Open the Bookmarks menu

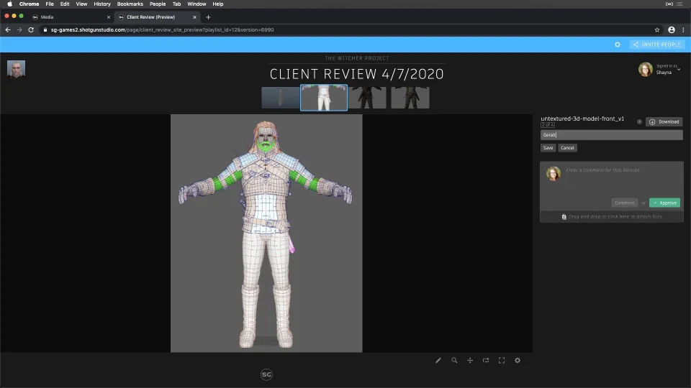(x=130, y=4)
